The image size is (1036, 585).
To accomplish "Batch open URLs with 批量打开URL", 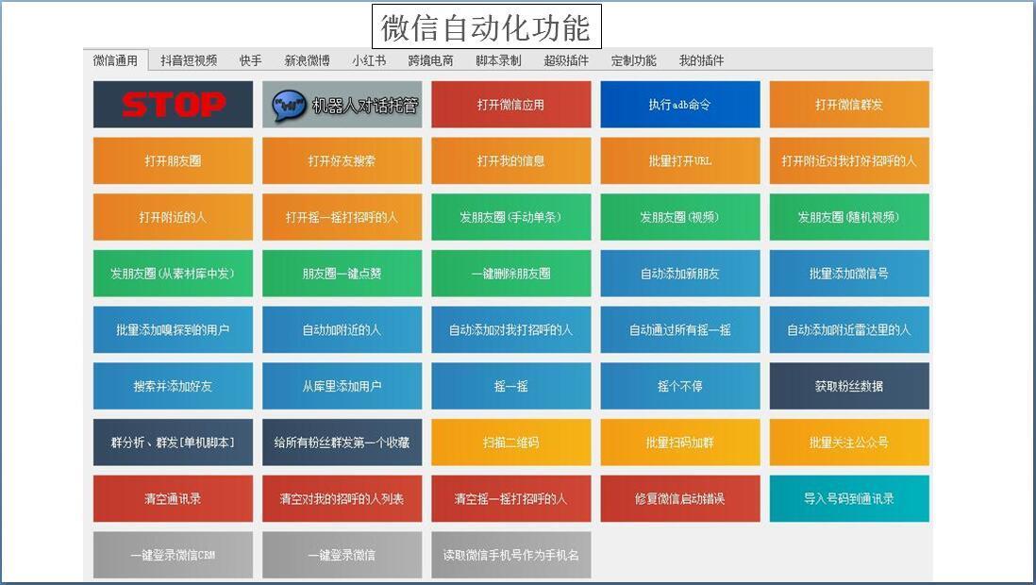I will point(680,160).
